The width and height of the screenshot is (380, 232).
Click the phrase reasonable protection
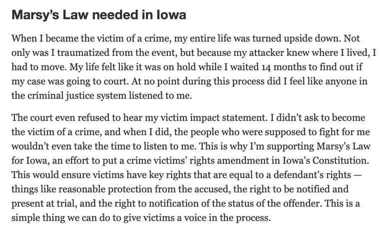click(x=105, y=189)
